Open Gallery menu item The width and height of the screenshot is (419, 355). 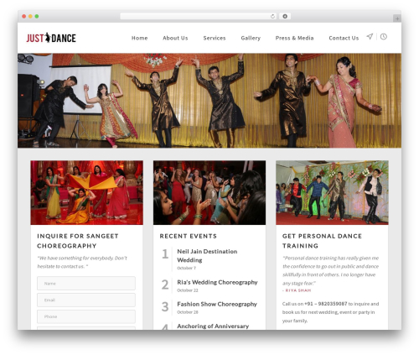[x=251, y=38]
